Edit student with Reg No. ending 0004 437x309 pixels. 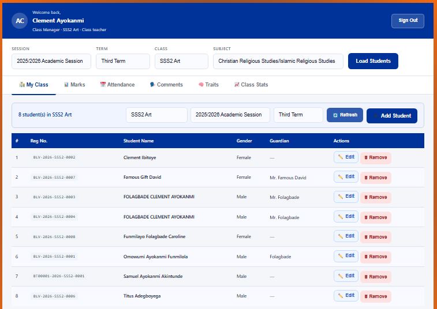[346, 217]
